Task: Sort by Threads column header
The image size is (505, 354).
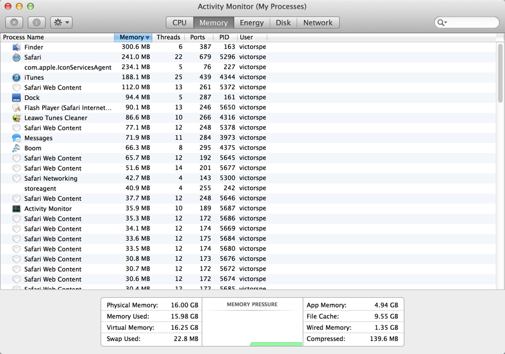Action: click(168, 37)
